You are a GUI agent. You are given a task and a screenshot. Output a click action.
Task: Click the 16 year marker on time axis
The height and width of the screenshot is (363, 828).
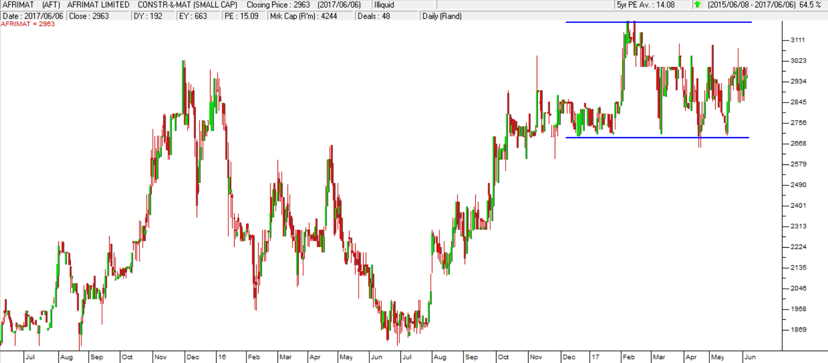click(x=221, y=357)
